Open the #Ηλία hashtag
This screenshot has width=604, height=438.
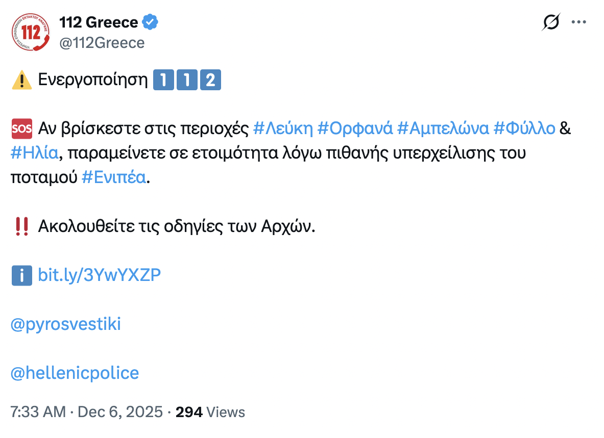tap(35, 153)
